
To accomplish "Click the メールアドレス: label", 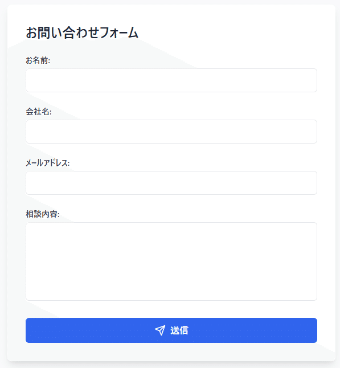I will click(48, 163).
